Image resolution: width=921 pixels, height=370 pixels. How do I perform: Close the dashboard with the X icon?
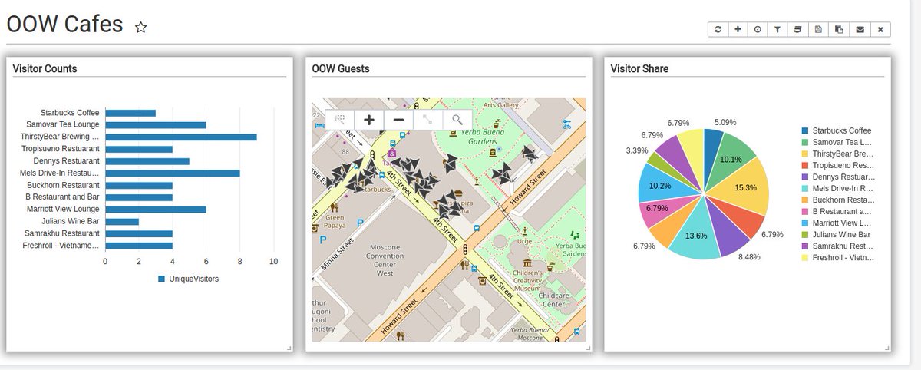(x=880, y=29)
